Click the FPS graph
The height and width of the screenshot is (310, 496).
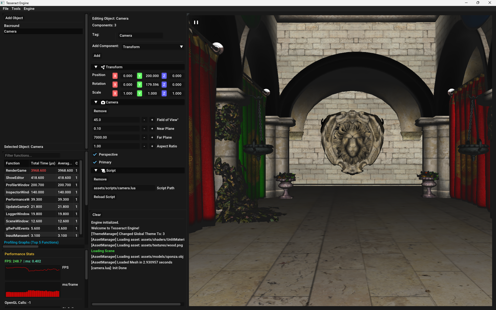coord(33,272)
